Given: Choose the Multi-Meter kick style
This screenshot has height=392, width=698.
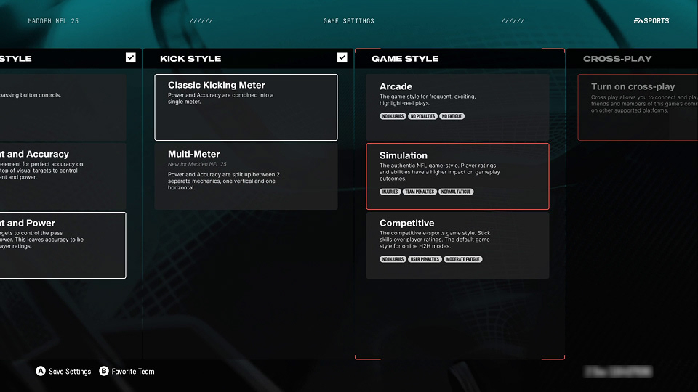Looking at the screenshot, I should click(x=246, y=176).
